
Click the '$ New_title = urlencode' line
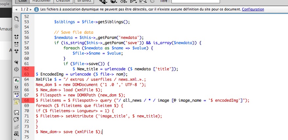(x=125, y=69)
